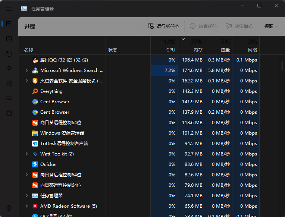Click the 5.8 MB/秒 disk cell
Image resolution: width=285 pixels, height=217 pixels.
[219, 70]
